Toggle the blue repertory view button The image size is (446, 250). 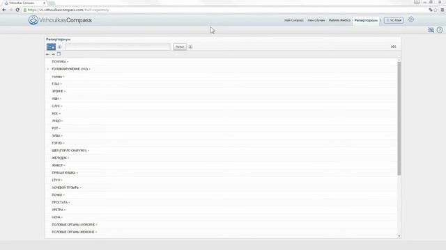point(51,47)
